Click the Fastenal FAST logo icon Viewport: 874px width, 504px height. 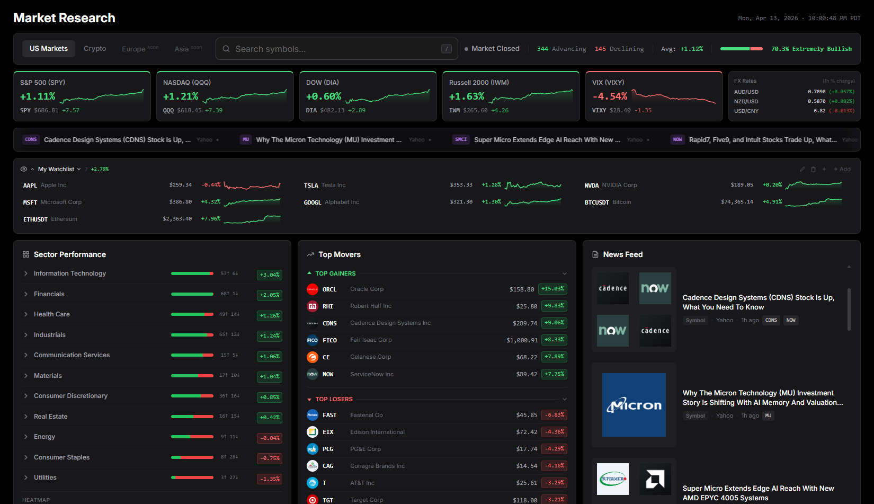[x=313, y=415]
